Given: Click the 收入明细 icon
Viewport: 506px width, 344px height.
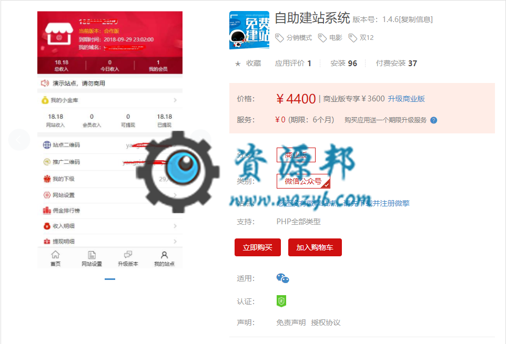Looking at the screenshot, I should (47, 226).
